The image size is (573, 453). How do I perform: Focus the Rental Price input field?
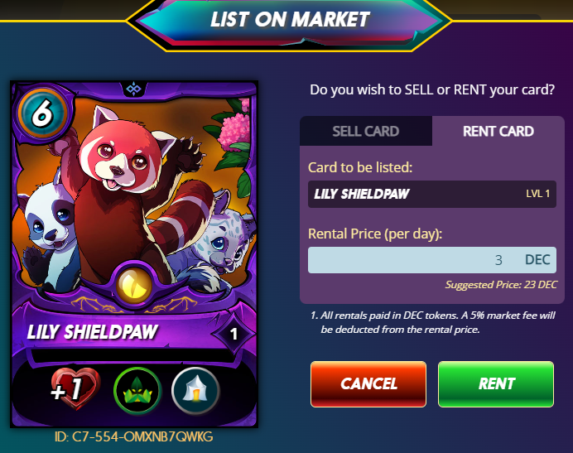(x=432, y=260)
